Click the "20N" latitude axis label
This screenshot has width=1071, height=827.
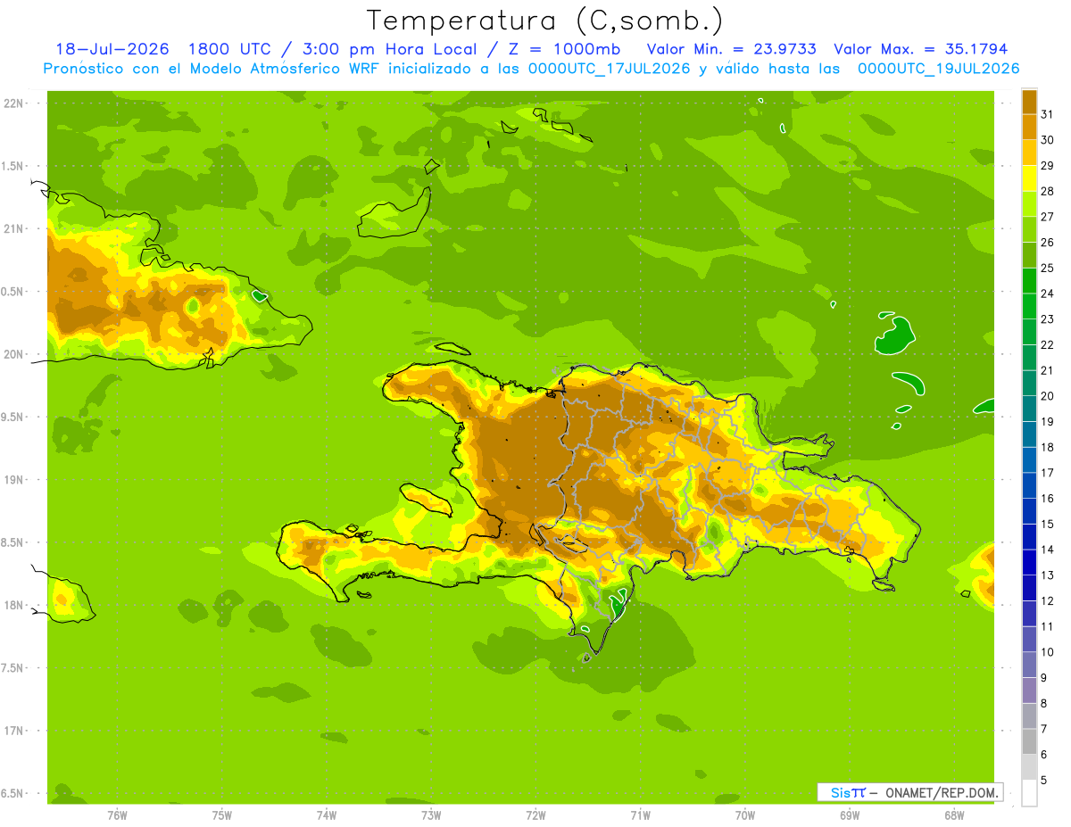15,354
